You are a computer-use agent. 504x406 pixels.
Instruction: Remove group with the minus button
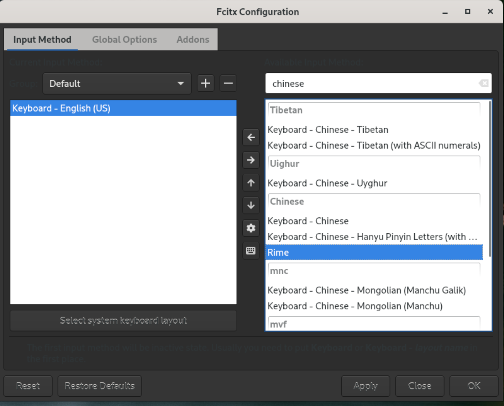[228, 84]
